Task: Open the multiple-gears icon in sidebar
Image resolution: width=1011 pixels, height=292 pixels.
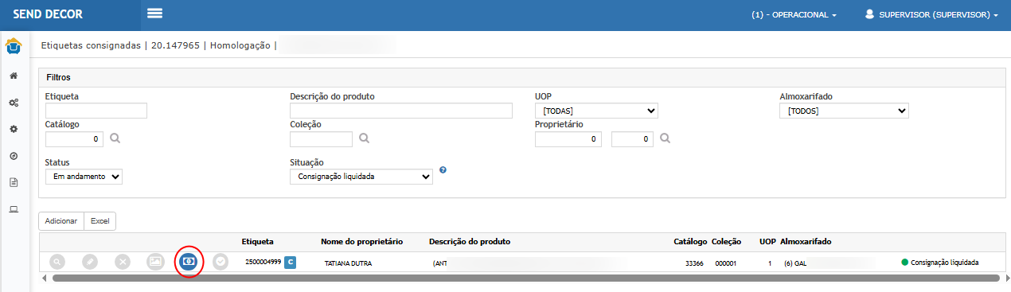Action: [x=14, y=103]
